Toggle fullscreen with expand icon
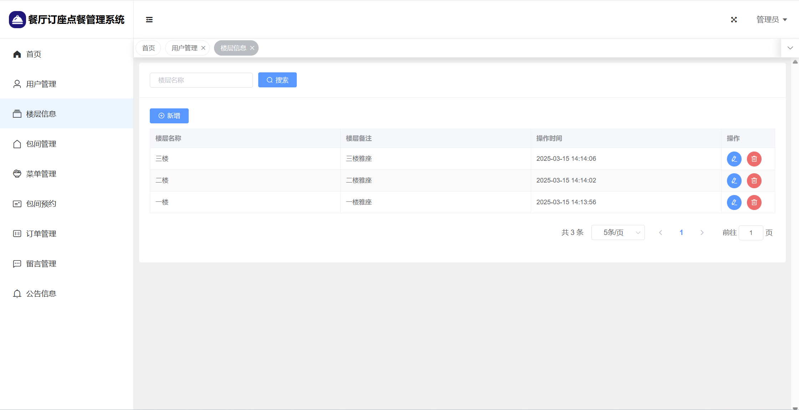This screenshot has height=410, width=799. point(734,20)
